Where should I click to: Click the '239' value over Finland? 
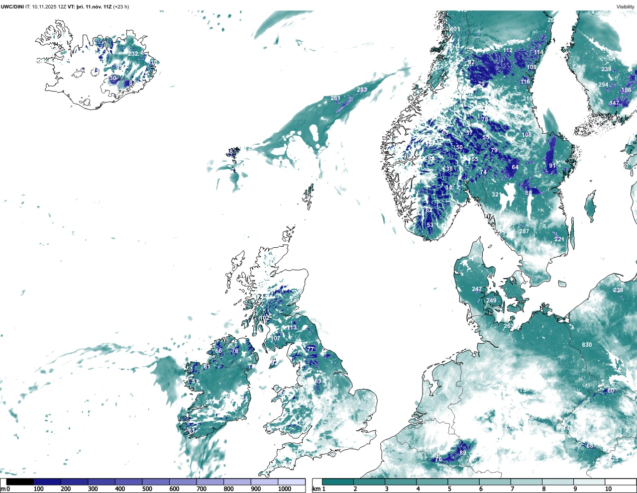tap(606, 69)
